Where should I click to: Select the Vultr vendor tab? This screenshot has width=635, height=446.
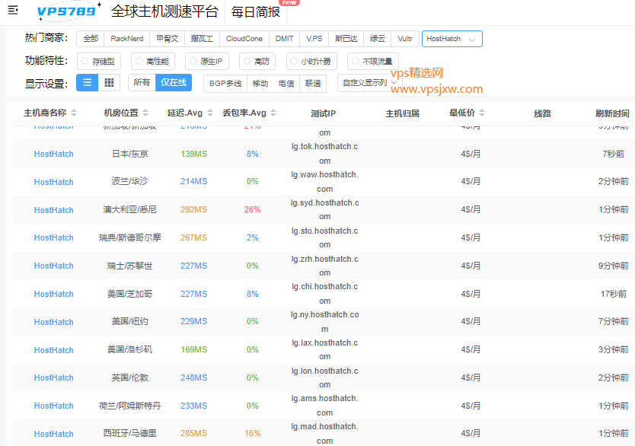tap(405, 39)
